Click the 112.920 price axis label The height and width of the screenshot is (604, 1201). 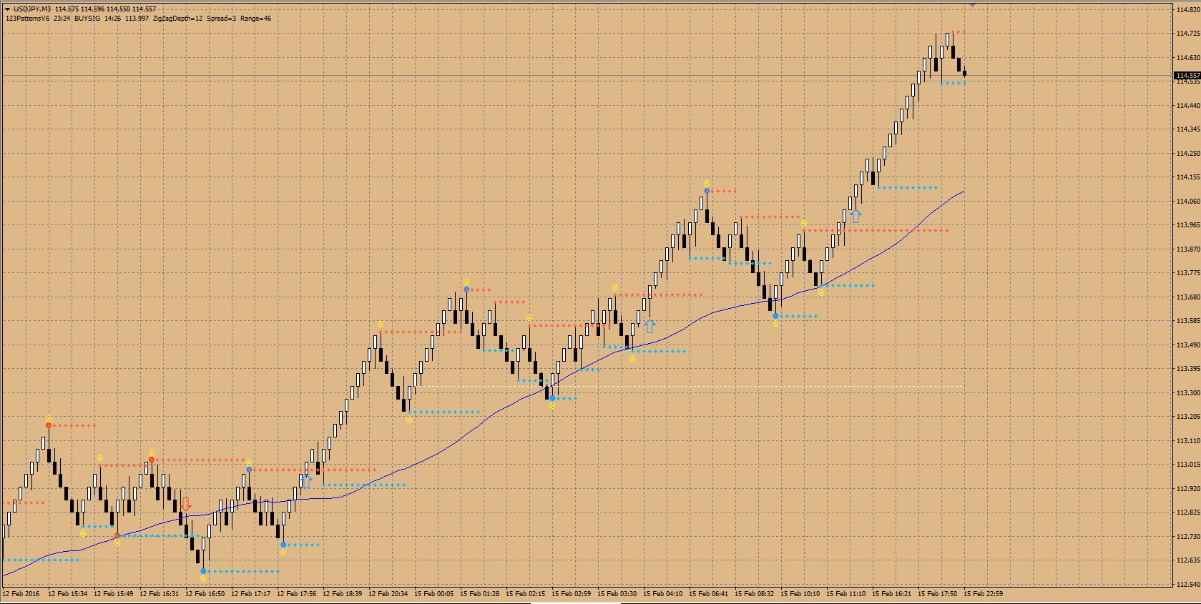click(1188, 488)
